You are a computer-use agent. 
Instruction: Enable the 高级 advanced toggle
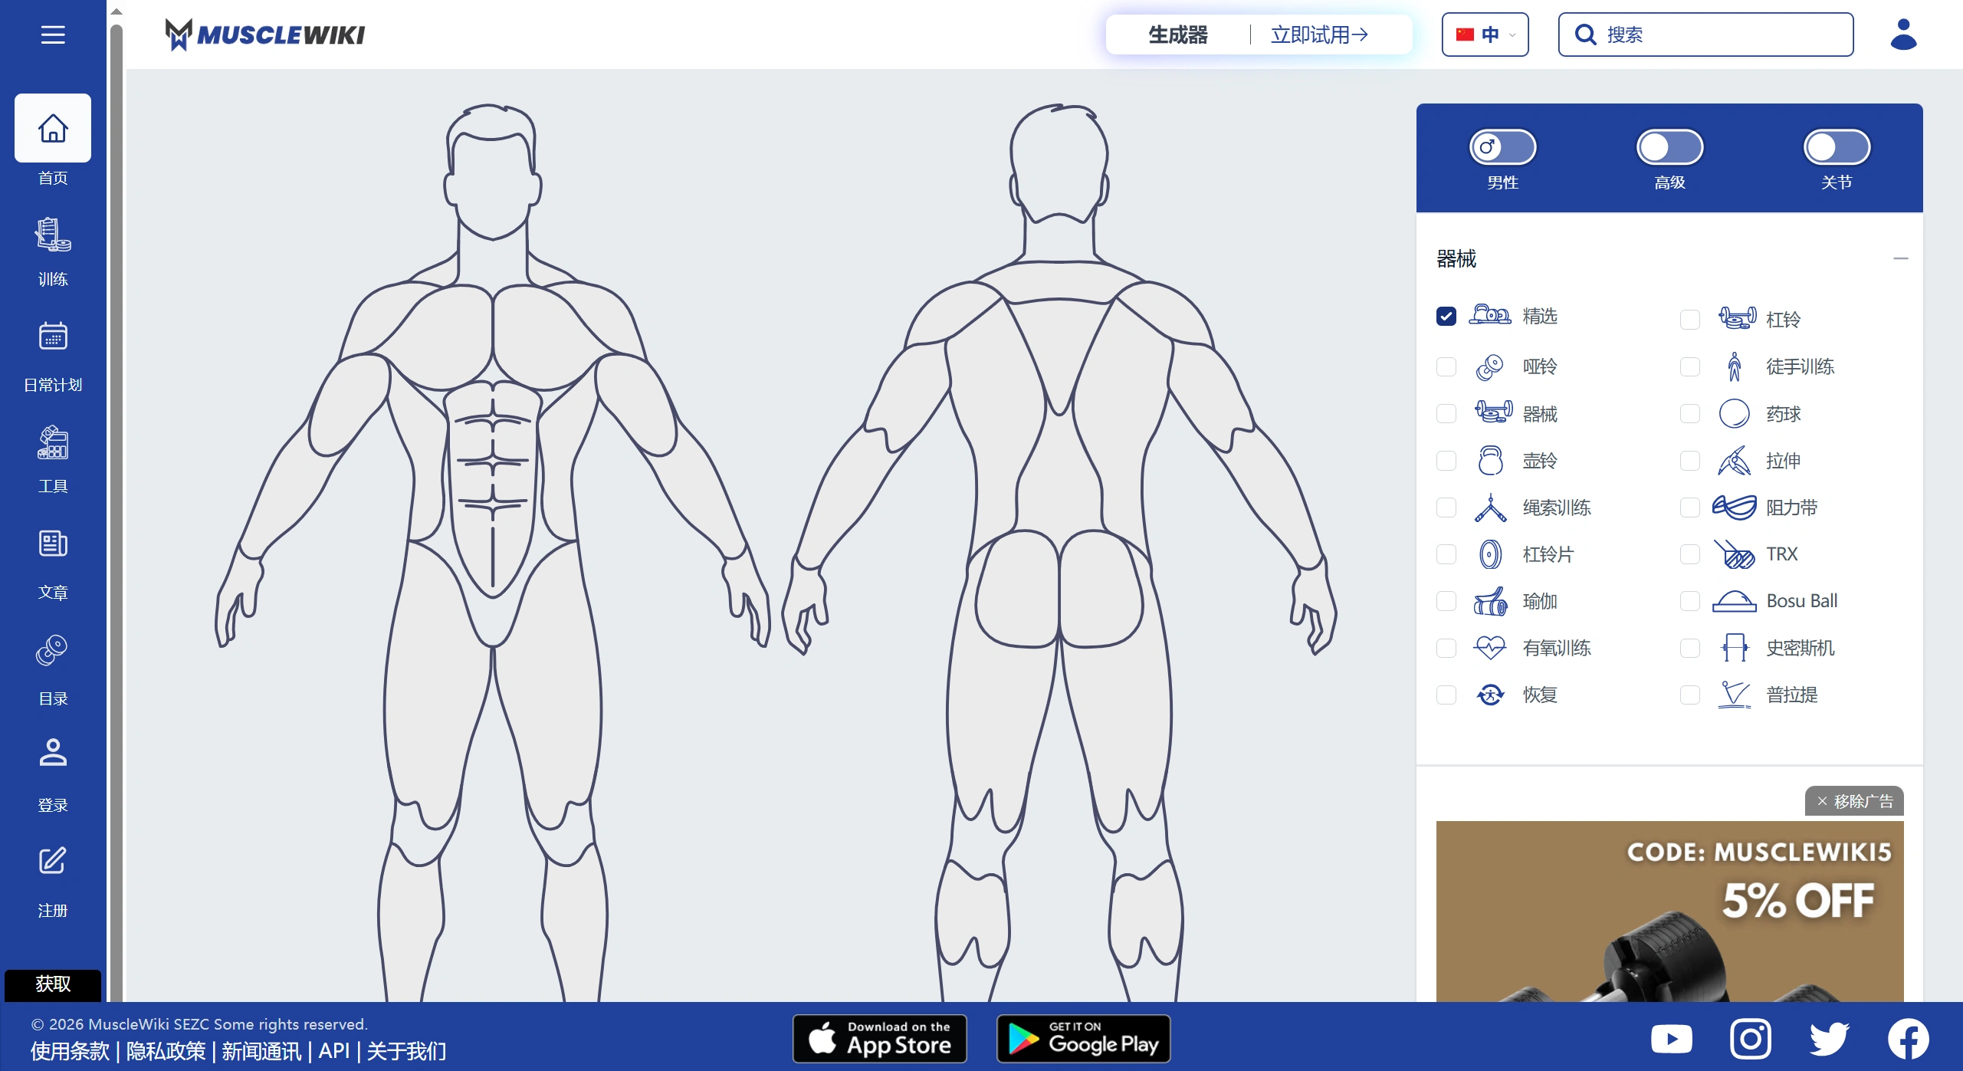1670,146
